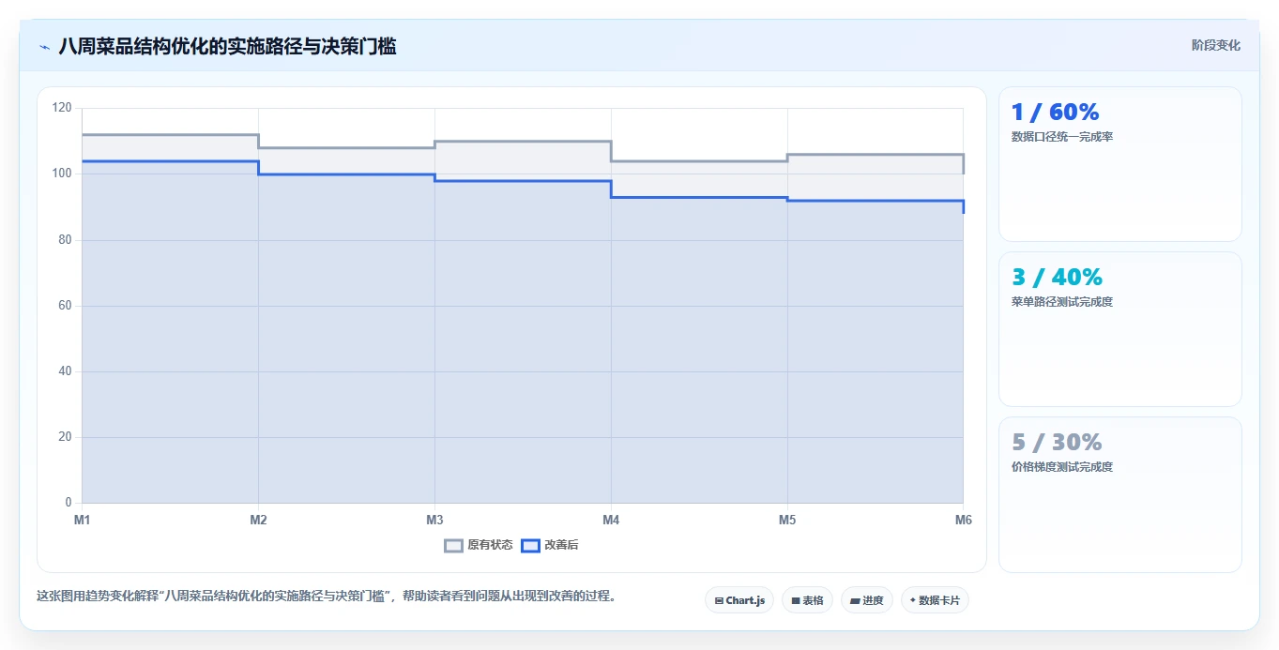Screen dimensions: 1279x650
Task: Click the 数据口径统一完成率 label
Action: click(x=1062, y=137)
